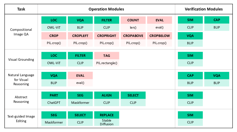The height and width of the screenshot is (132, 237).
Task: Click the Abstract Reasoning row label
Action: 21,99
